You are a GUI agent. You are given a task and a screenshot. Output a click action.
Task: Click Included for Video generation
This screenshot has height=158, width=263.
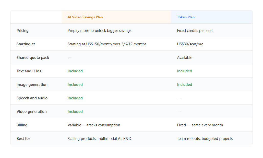click(75, 112)
